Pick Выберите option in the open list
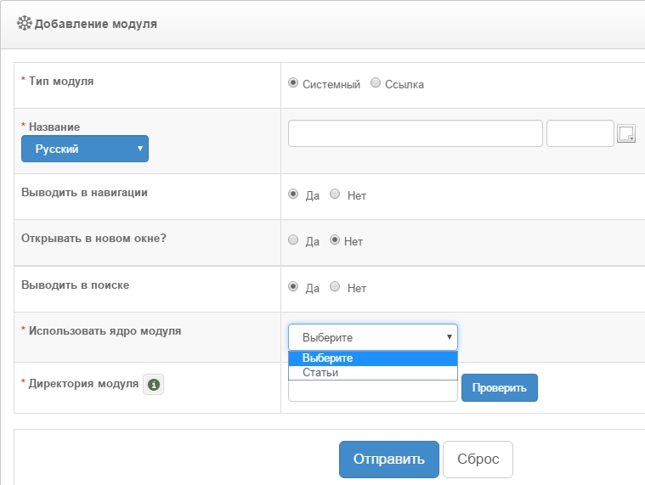The height and width of the screenshot is (485, 645). (x=372, y=358)
